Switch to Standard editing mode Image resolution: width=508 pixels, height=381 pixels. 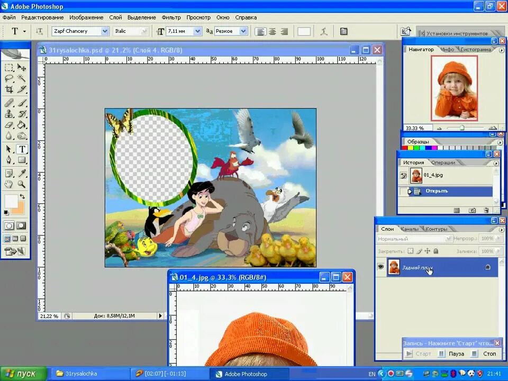coord(9,225)
